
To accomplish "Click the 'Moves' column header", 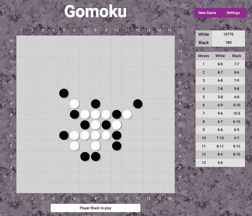I will pos(204,56).
